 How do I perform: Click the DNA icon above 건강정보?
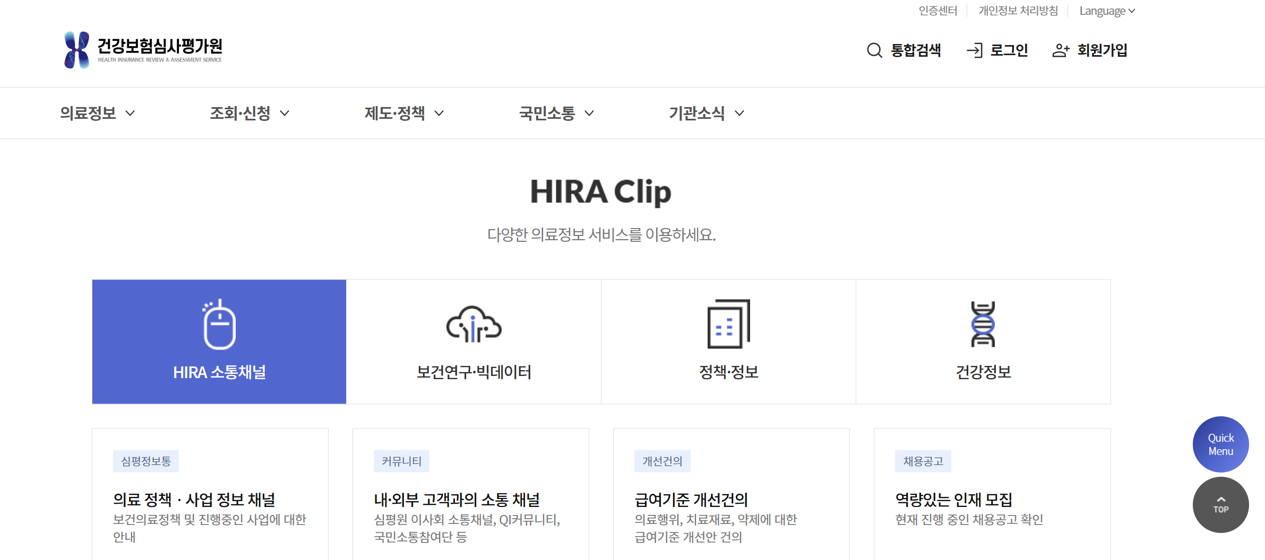pyautogui.click(x=983, y=324)
